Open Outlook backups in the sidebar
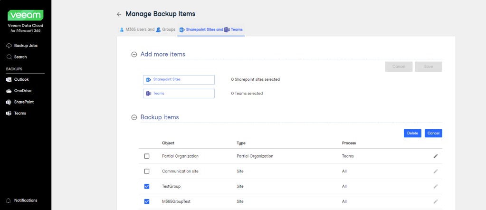 (x=21, y=79)
